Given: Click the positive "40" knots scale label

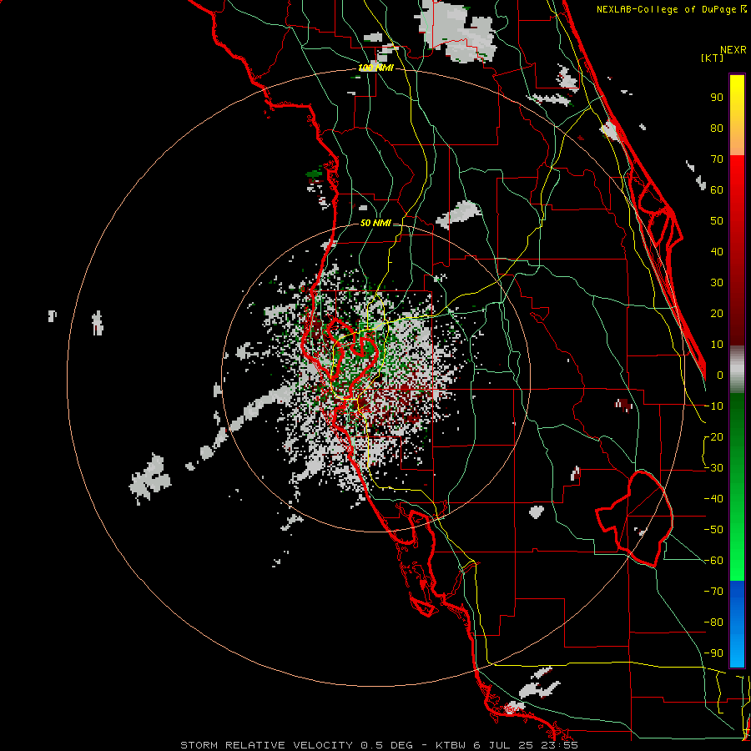Looking at the screenshot, I should [x=717, y=252].
